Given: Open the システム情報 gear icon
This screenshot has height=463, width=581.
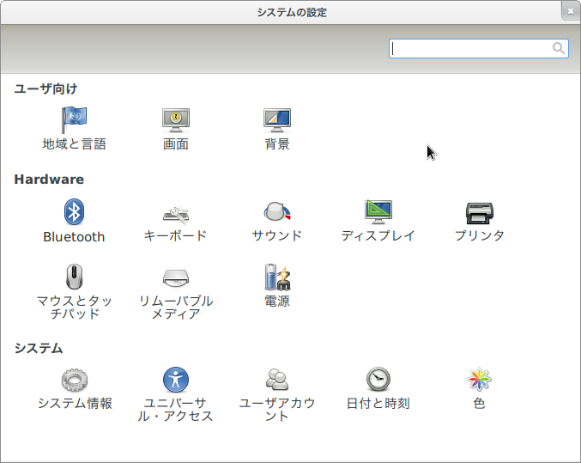Looking at the screenshot, I should point(75,380).
